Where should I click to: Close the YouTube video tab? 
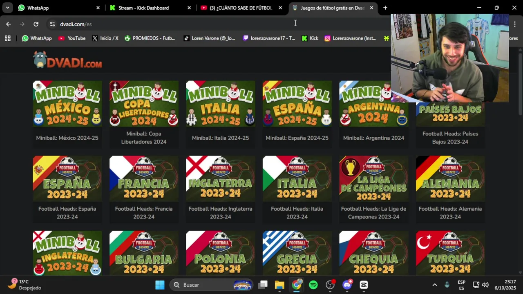[x=280, y=8]
